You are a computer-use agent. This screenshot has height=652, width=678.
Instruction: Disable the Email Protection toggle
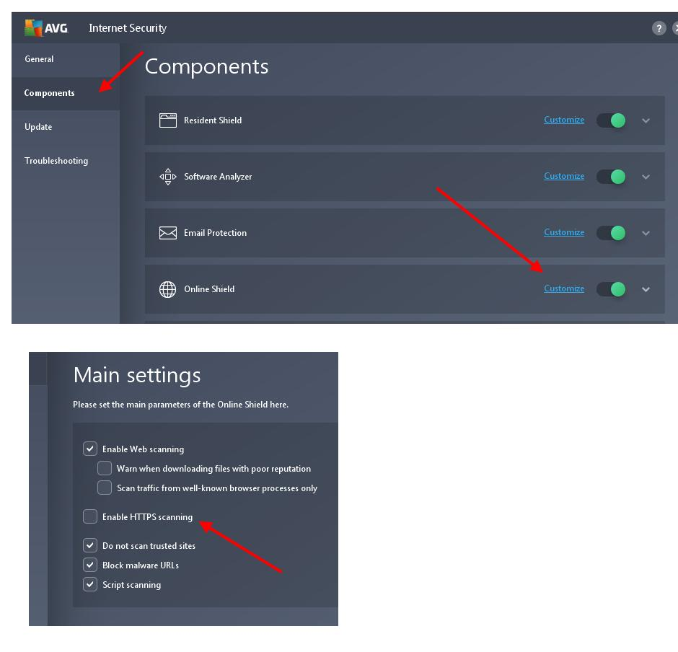click(x=611, y=233)
